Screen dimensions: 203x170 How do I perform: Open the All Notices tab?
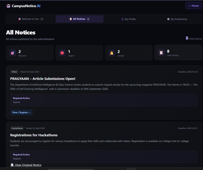[x=80, y=19]
